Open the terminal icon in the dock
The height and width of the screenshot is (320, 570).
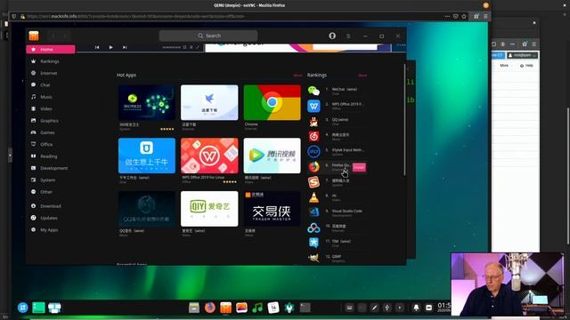(305, 308)
